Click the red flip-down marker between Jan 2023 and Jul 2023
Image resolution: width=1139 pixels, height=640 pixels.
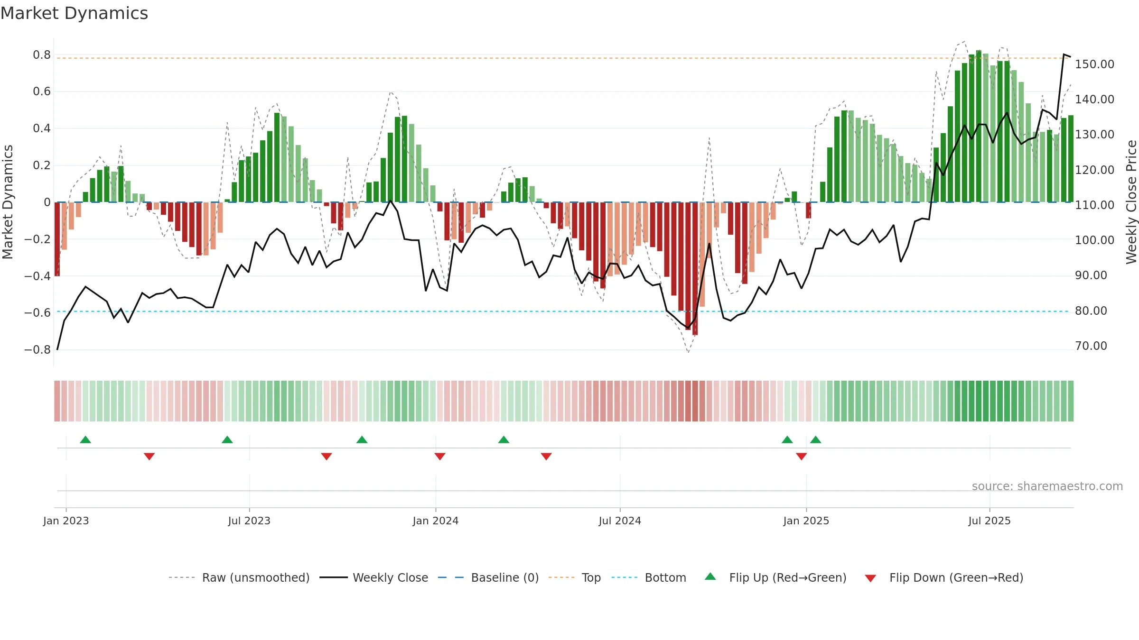(x=149, y=456)
